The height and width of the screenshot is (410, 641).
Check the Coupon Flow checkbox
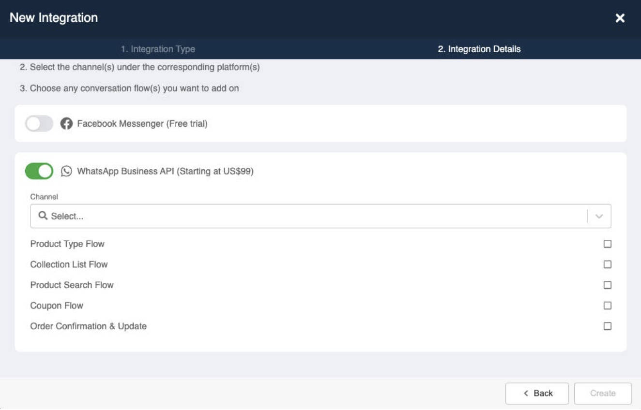607,306
